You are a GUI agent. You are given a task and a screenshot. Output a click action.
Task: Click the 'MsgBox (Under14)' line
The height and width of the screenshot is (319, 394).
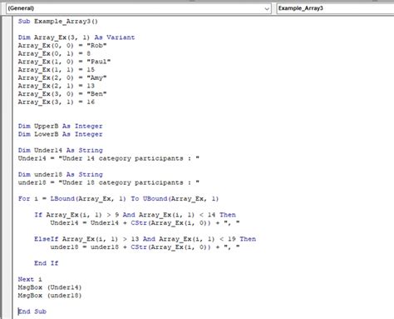pyautogui.click(x=50, y=287)
